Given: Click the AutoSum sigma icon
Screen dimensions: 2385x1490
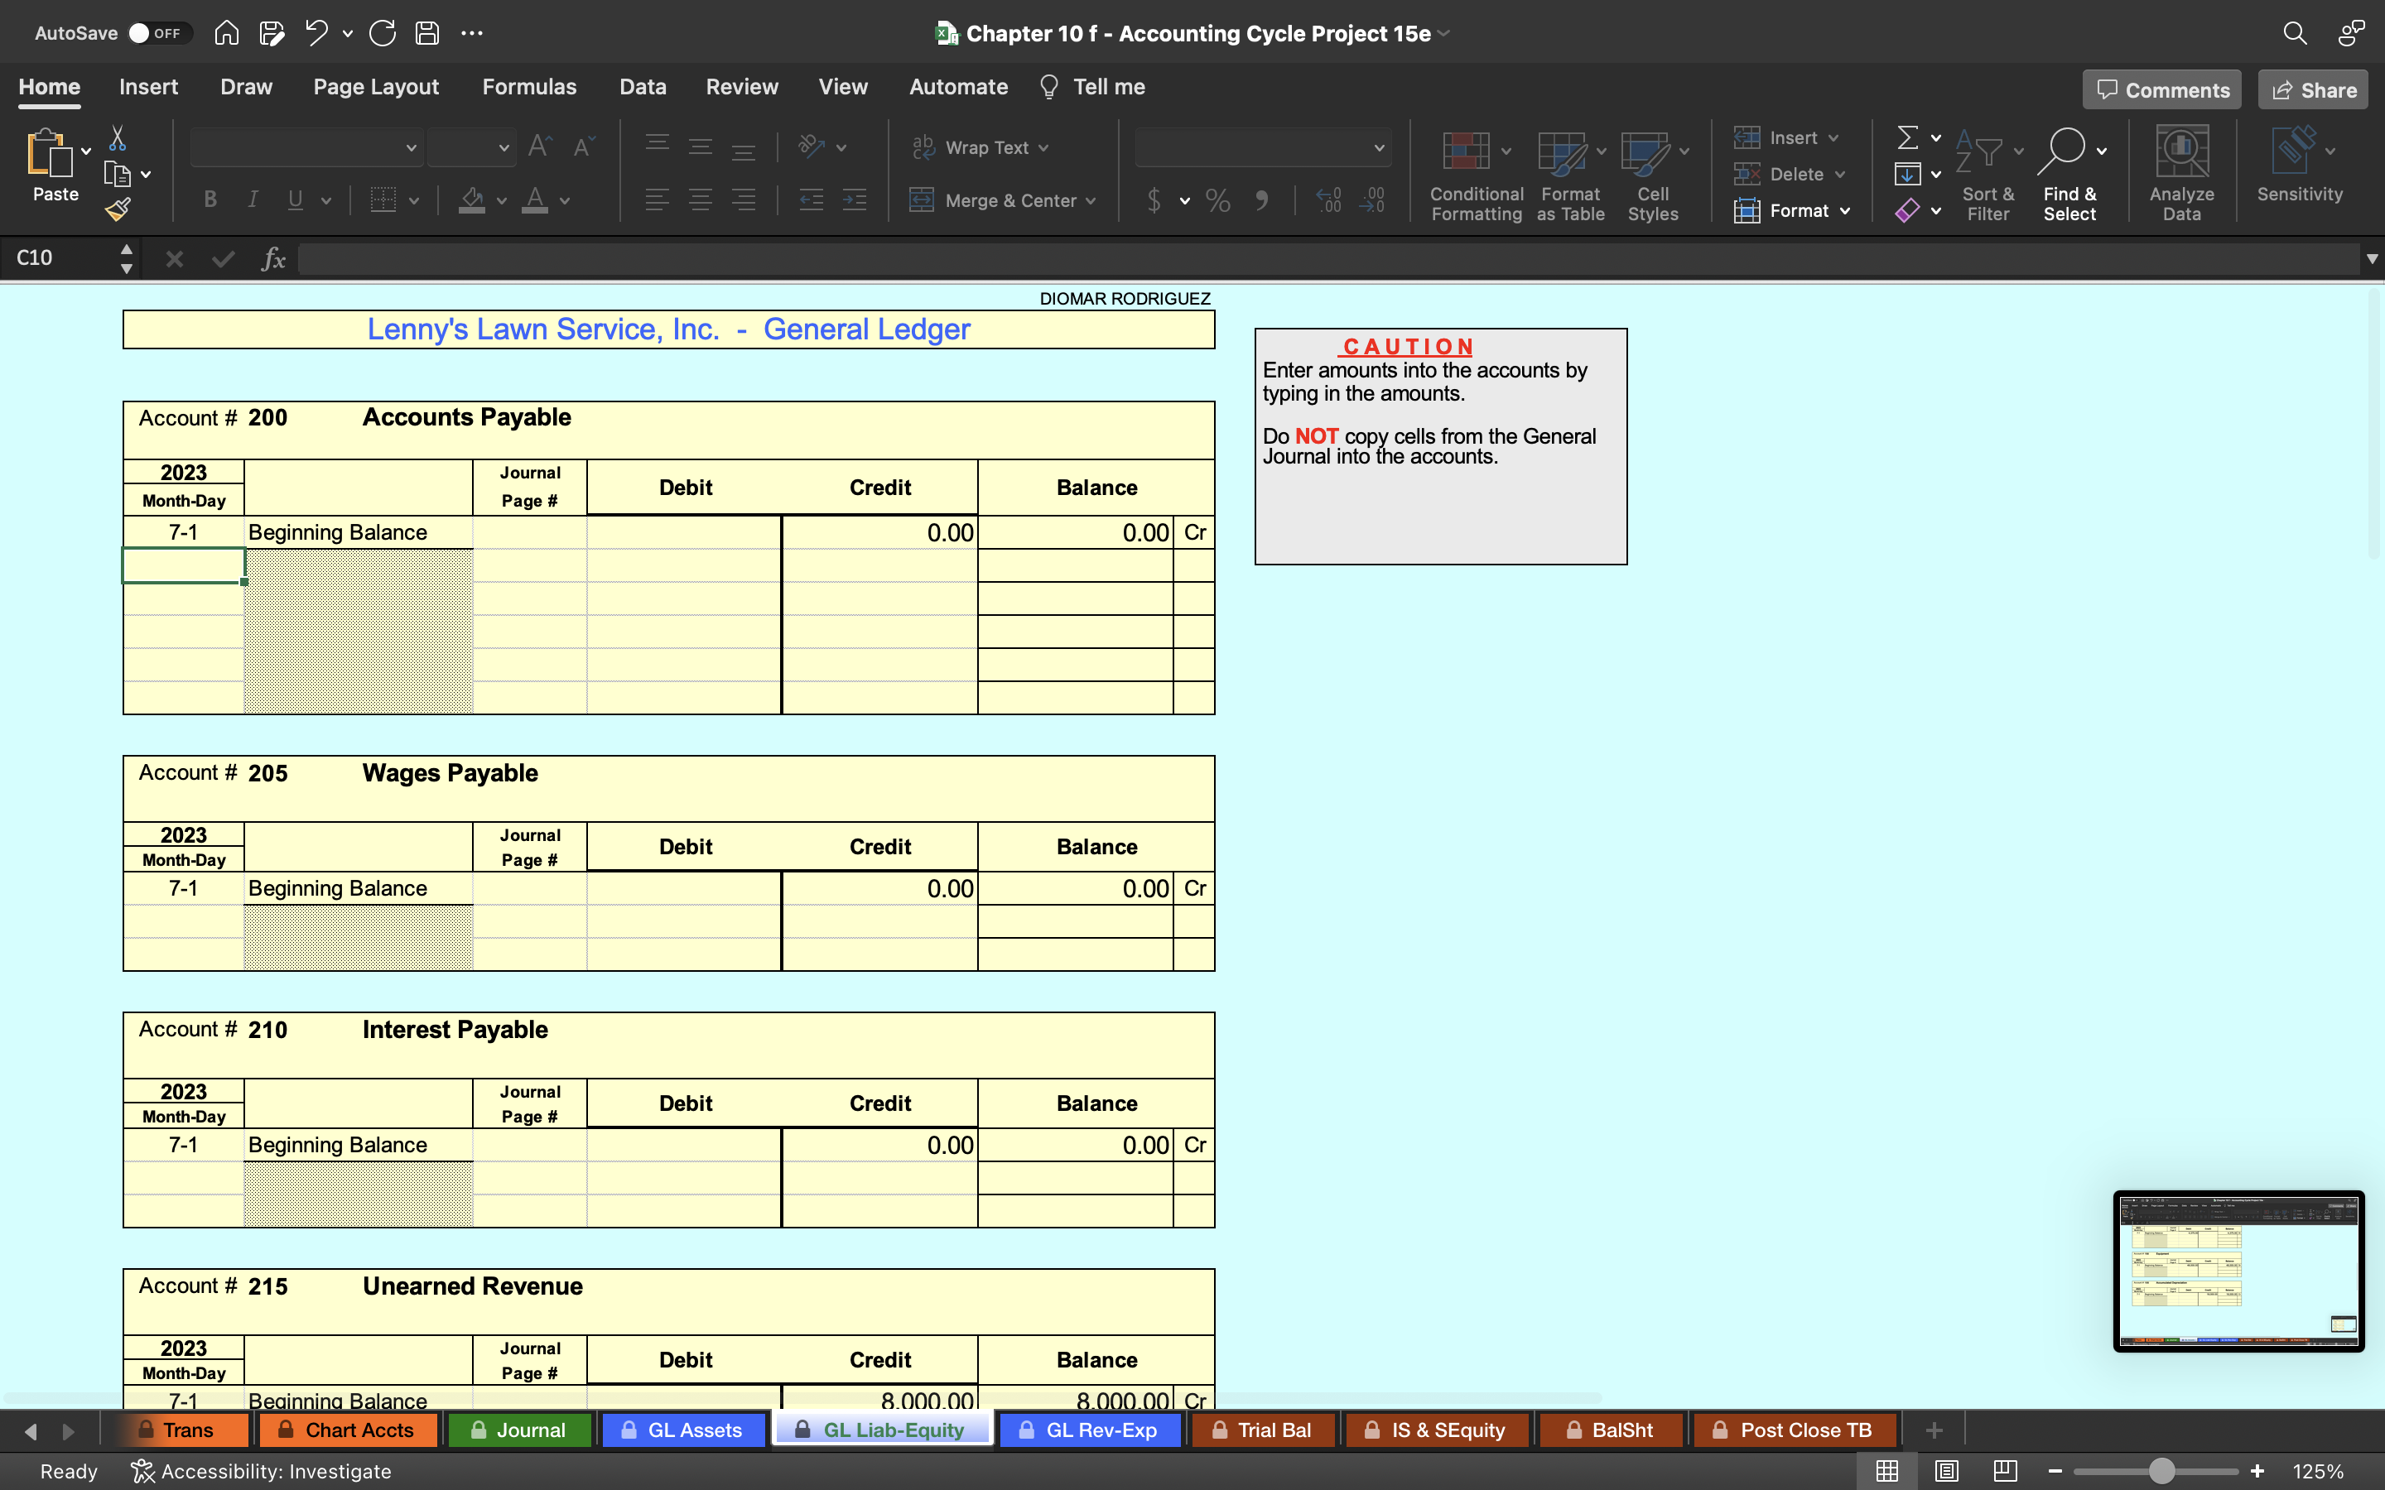Looking at the screenshot, I should [x=1908, y=137].
